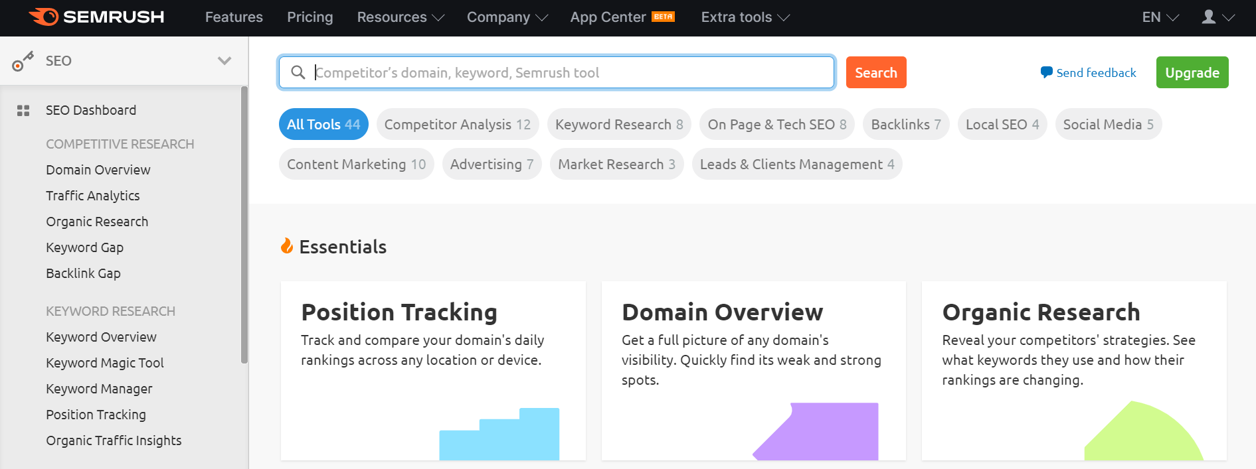Viewport: 1256px width, 469px height.
Task: Open App Center in top navigation
Action: pyautogui.click(x=608, y=17)
